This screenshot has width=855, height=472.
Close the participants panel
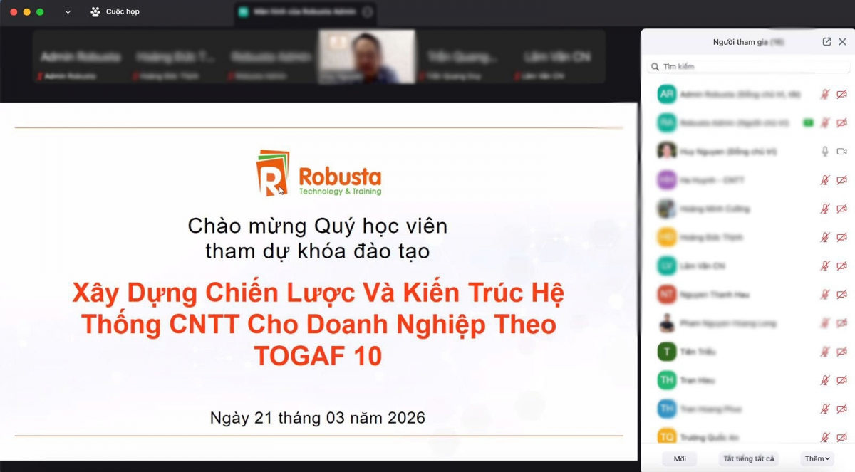click(842, 42)
